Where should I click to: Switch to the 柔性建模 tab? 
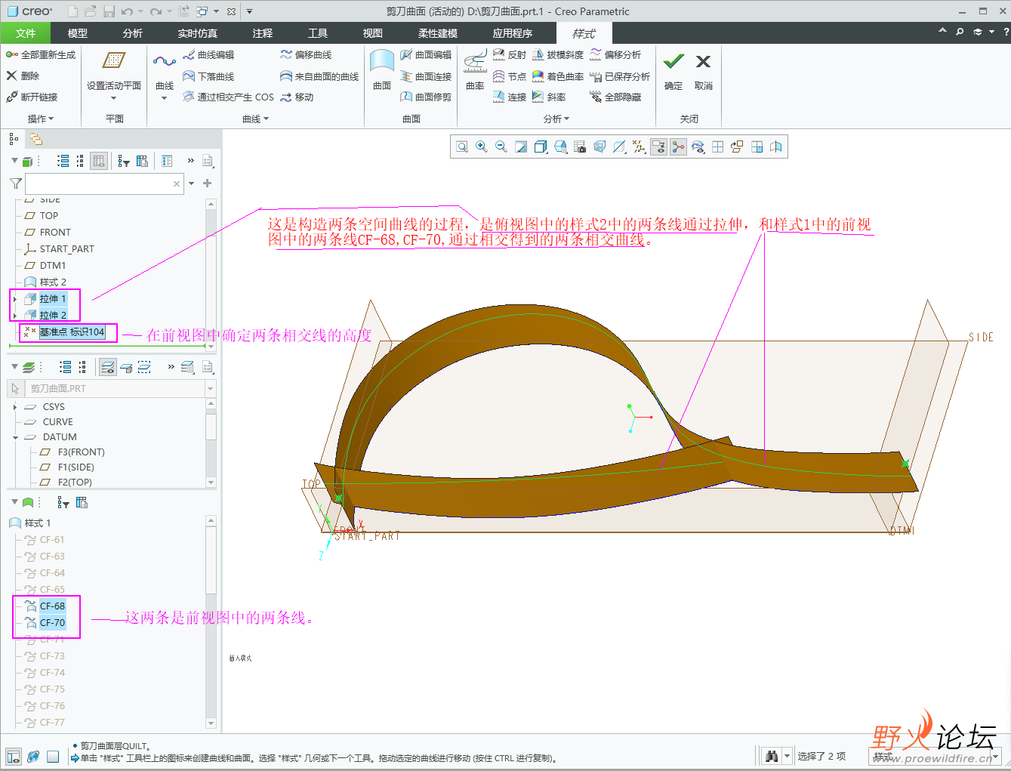pyautogui.click(x=438, y=33)
